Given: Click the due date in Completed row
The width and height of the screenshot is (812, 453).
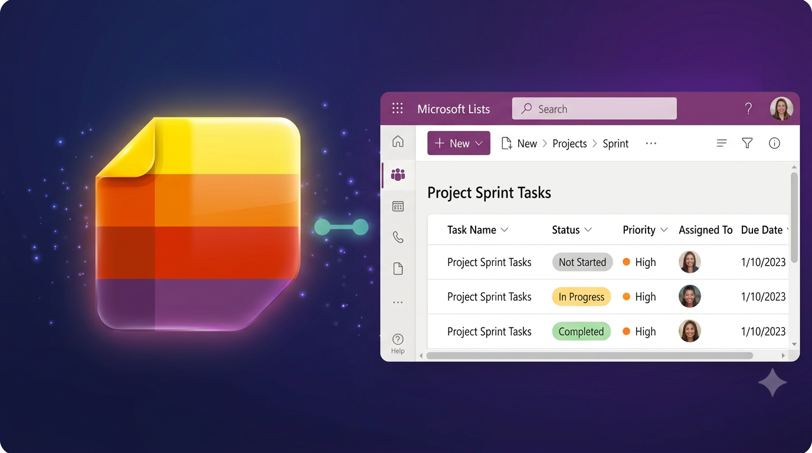Looking at the screenshot, I should [764, 331].
